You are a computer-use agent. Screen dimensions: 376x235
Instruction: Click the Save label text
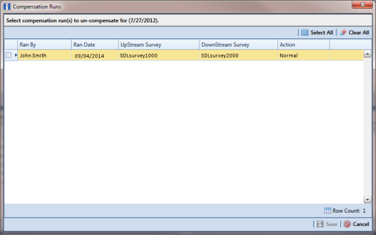331,224
